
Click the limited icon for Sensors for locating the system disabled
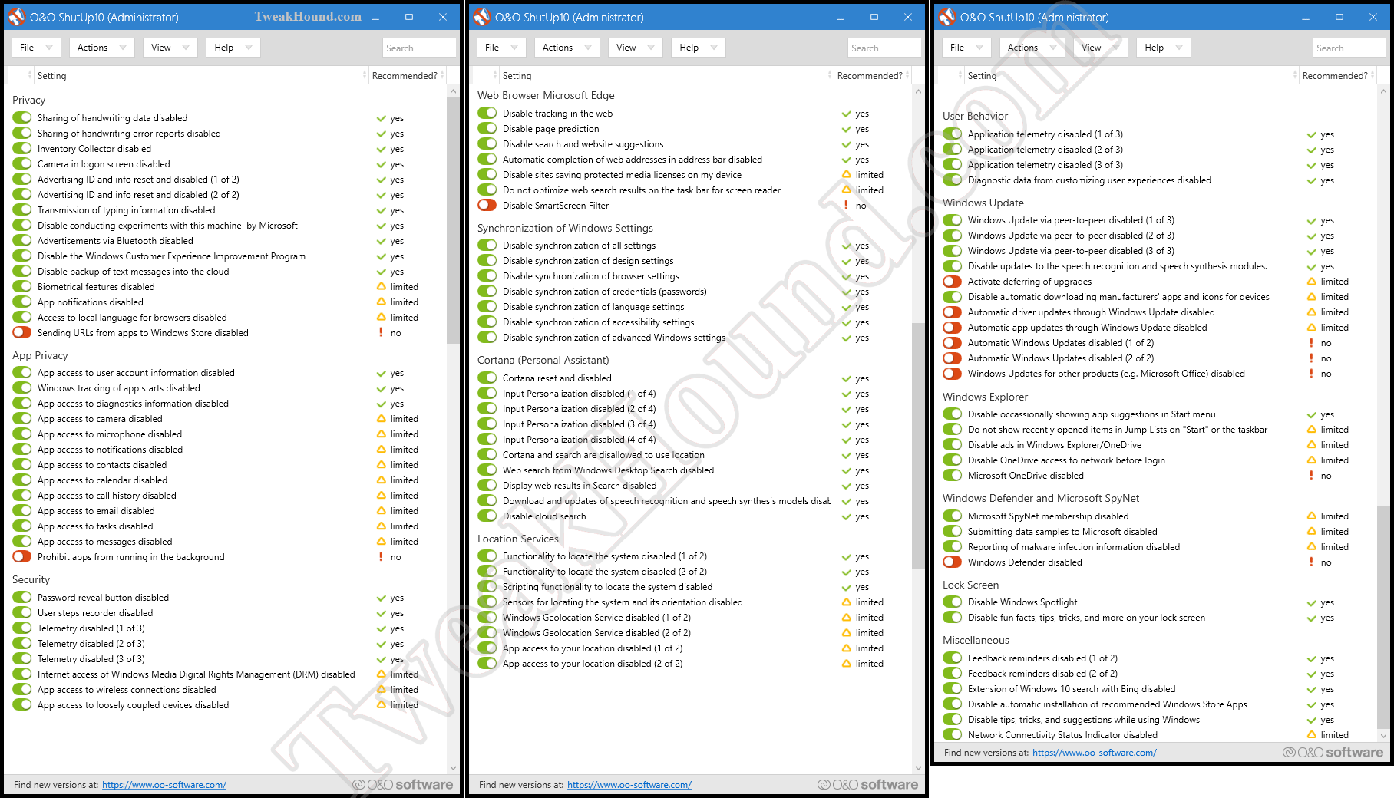point(846,602)
